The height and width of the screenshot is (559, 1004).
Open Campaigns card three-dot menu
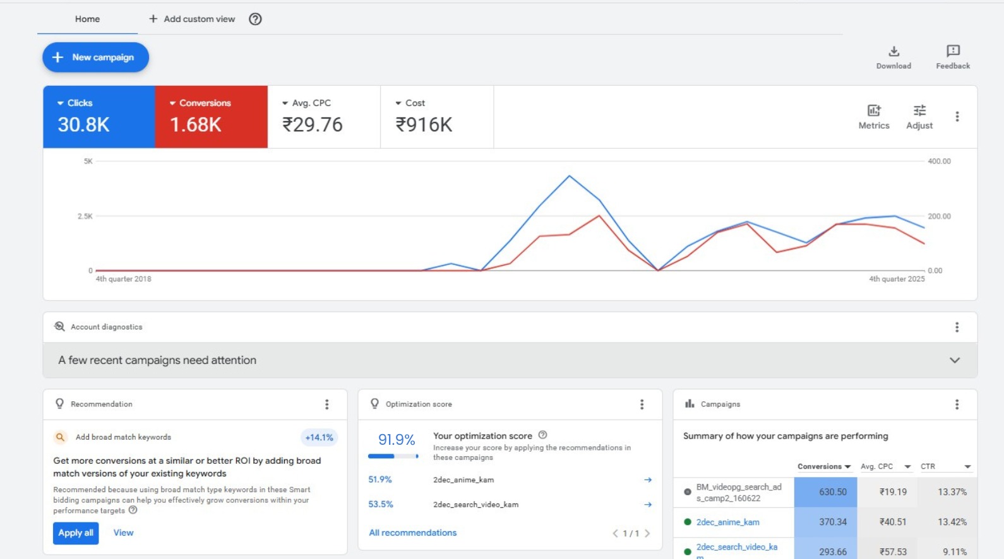[x=957, y=404]
